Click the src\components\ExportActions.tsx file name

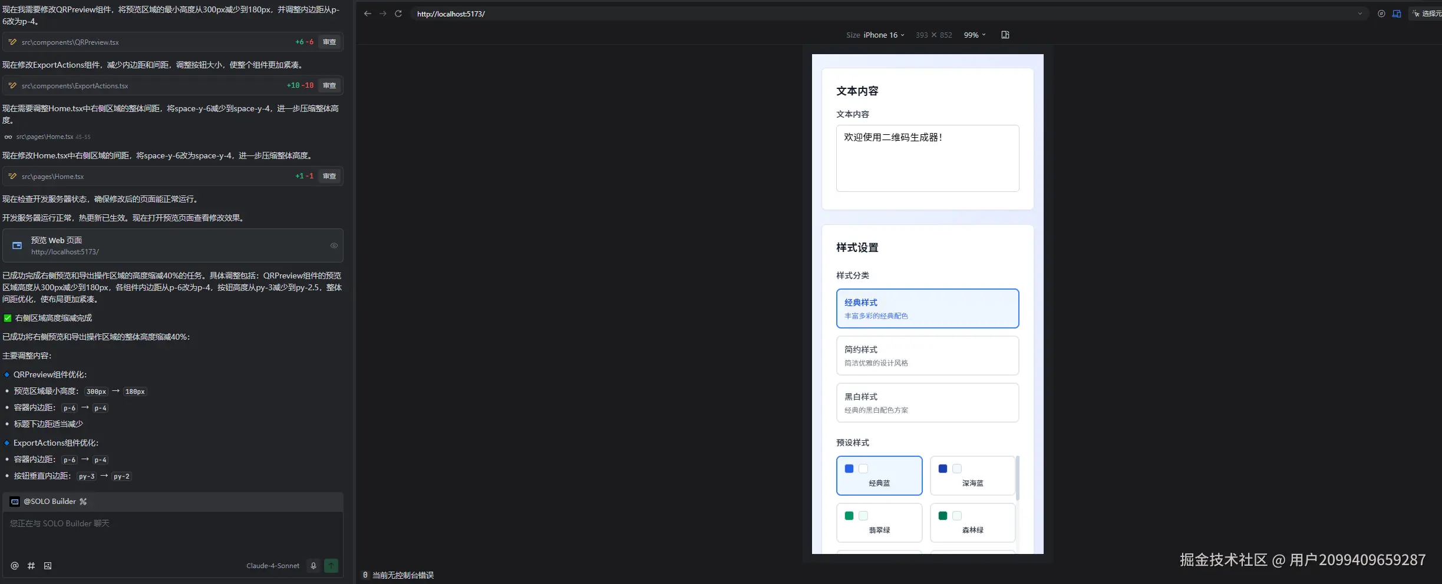pyautogui.click(x=75, y=86)
